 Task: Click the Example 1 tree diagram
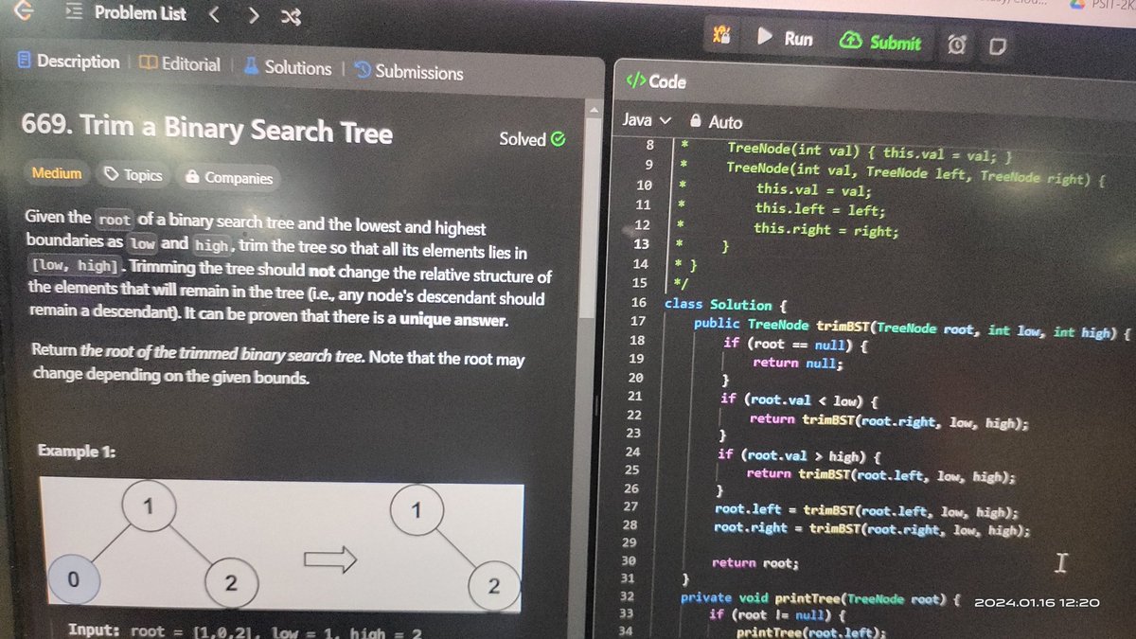pos(281,545)
